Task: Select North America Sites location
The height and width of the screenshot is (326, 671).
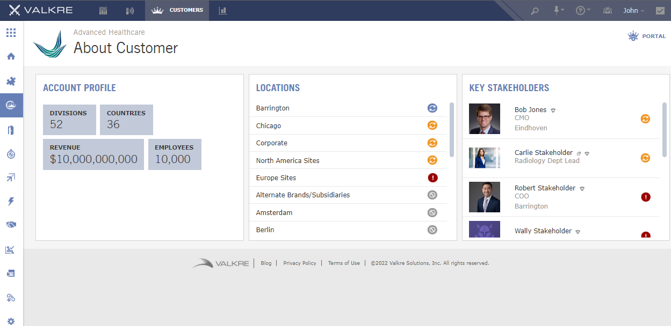Action: (287, 160)
